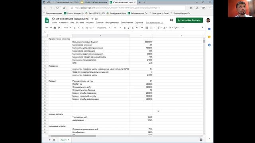This screenshot has width=255, height=143.
Task: Open the Рабочая тетрадь bookmark
Action: (x=137, y=13)
